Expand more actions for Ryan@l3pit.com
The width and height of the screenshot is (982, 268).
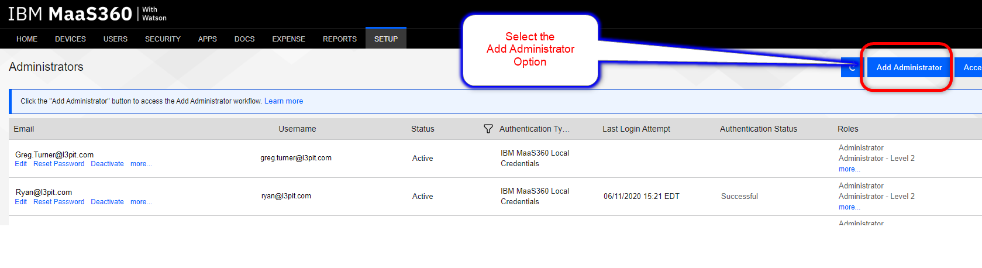coord(141,202)
